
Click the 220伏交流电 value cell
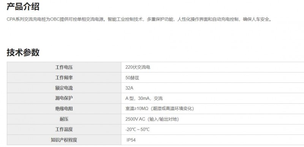point(213,67)
